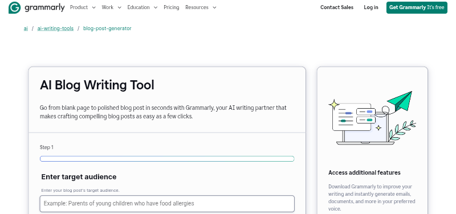Expand the Education chevron arrow
Viewport: 456px width, 214px height.
click(156, 8)
